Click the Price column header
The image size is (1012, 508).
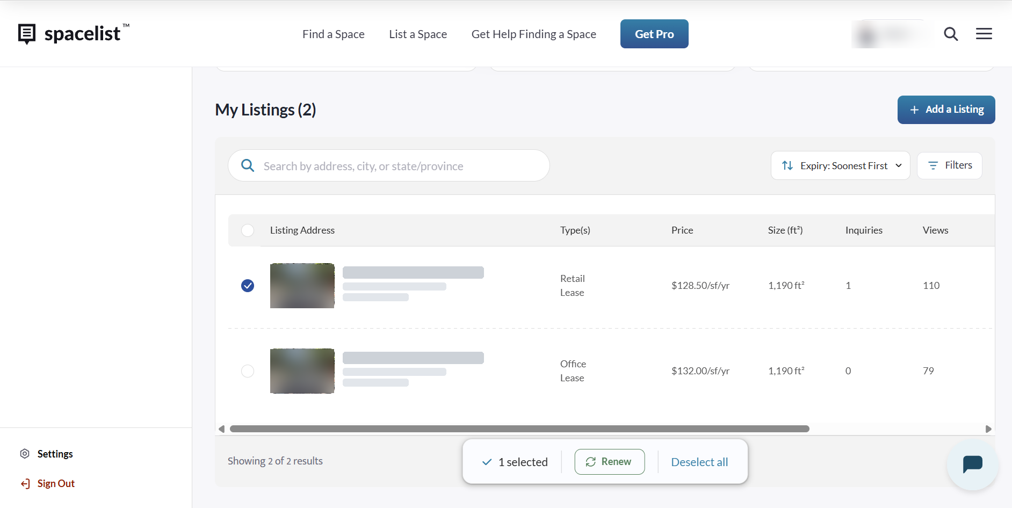tap(682, 230)
